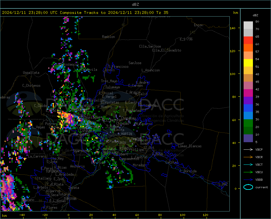Image resolution: width=271 pixels, height=219 pixels.
Task: Click the 'V_Flores' map label
Action: (50, 208)
